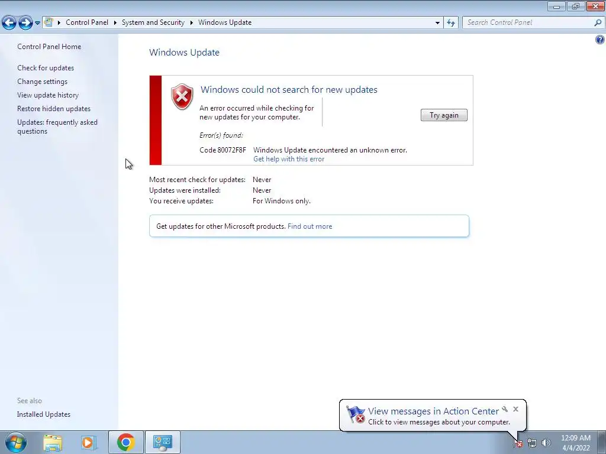606x454 pixels.
Task: Select Windows Update breadcrumb item
Action: click(225, 22)
